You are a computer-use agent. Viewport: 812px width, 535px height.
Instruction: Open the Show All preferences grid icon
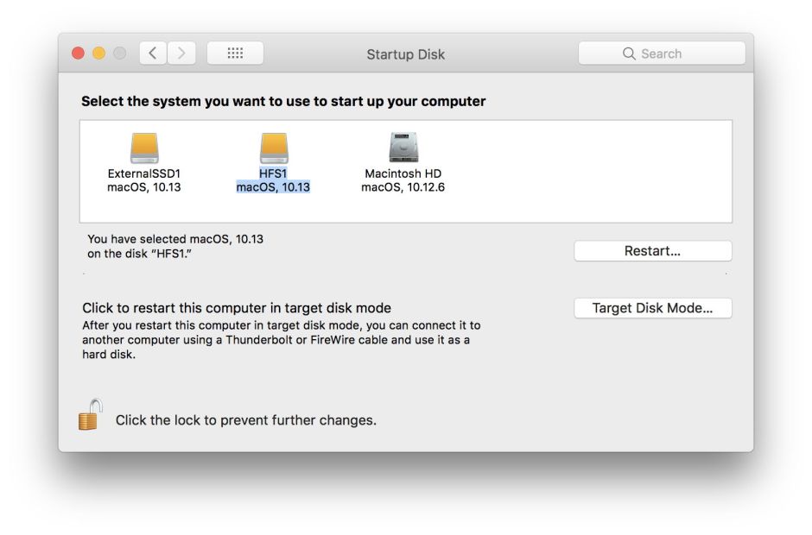click(x=235, y=53)
